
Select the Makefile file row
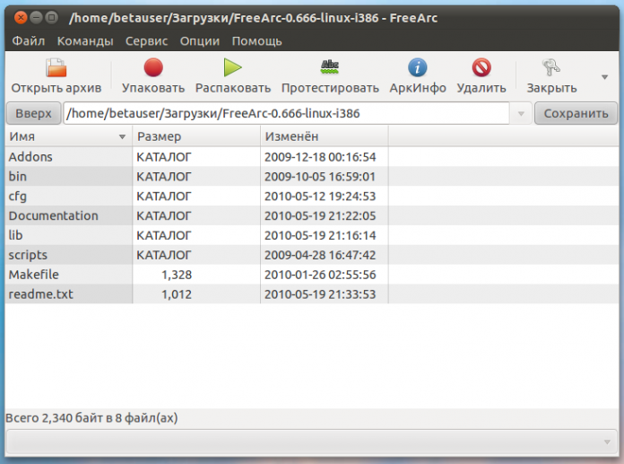point(312,275)
